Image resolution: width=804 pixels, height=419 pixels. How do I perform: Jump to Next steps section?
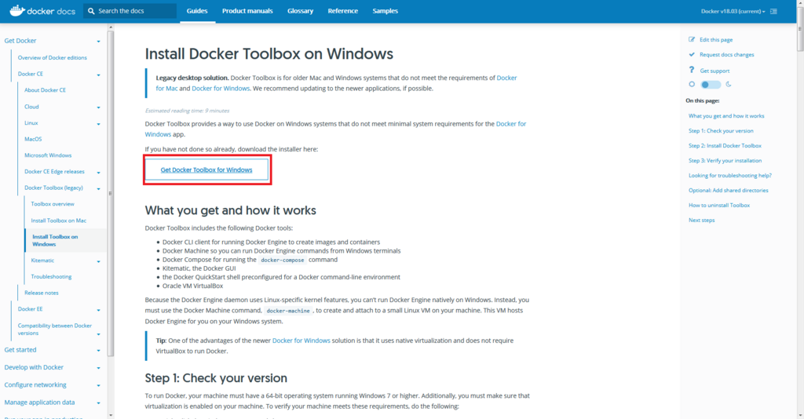pyautogui.click(x=701, y=220)
